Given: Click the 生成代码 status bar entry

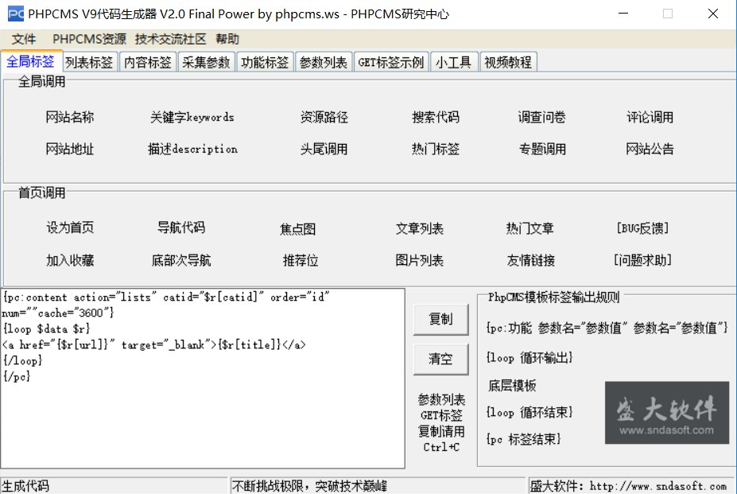Looking at the screenshot, I should click(25, 486).
